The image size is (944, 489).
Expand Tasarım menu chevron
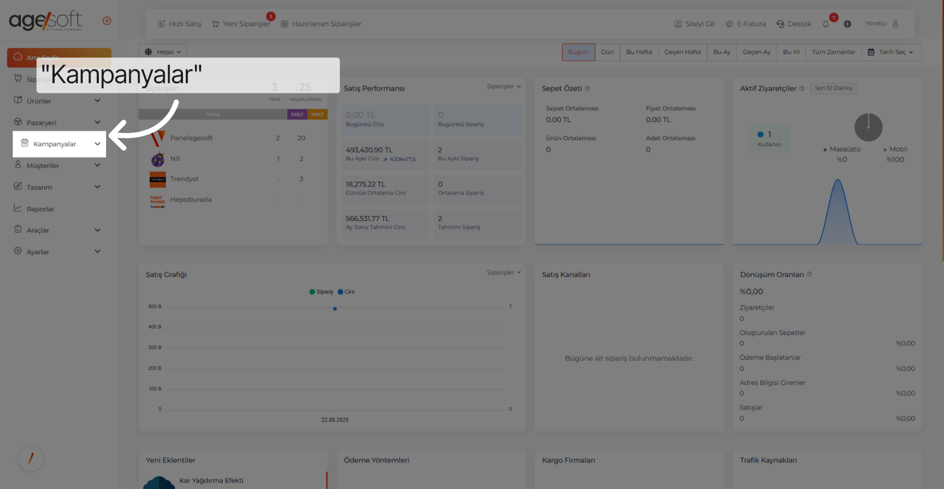pos(97,187)
